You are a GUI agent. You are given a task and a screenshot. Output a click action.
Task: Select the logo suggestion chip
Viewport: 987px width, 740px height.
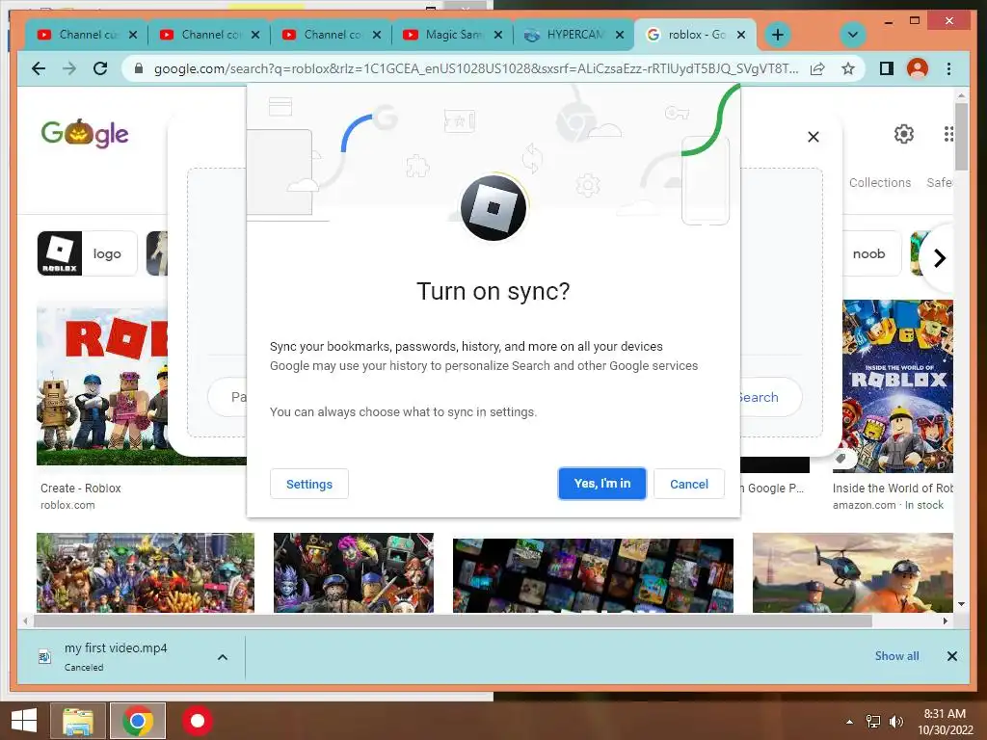[88, 253]
